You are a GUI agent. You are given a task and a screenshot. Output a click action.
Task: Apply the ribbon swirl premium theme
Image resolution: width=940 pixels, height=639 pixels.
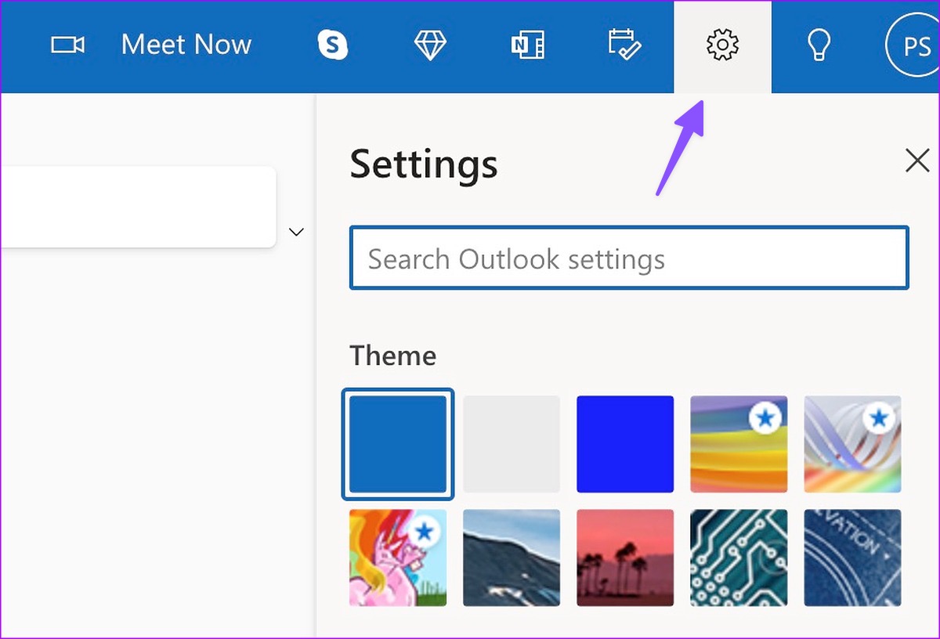point(852,444)
